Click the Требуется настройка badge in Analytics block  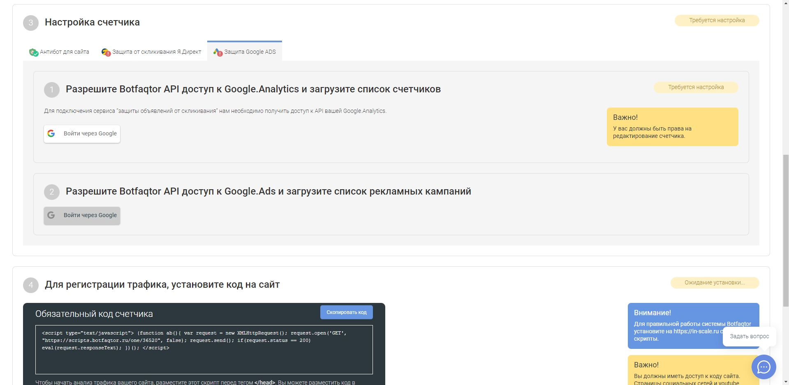[x=696, y=87]
